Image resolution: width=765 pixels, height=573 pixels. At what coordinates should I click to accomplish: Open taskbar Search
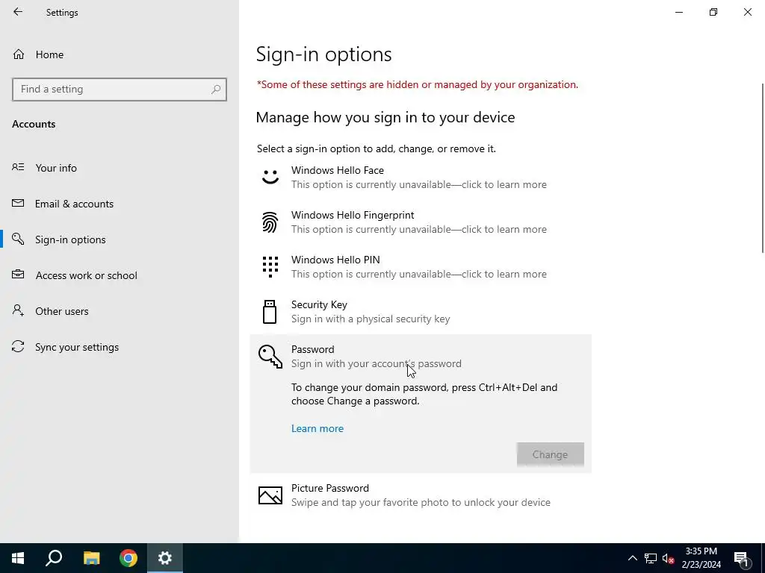[x=54, y=558]
